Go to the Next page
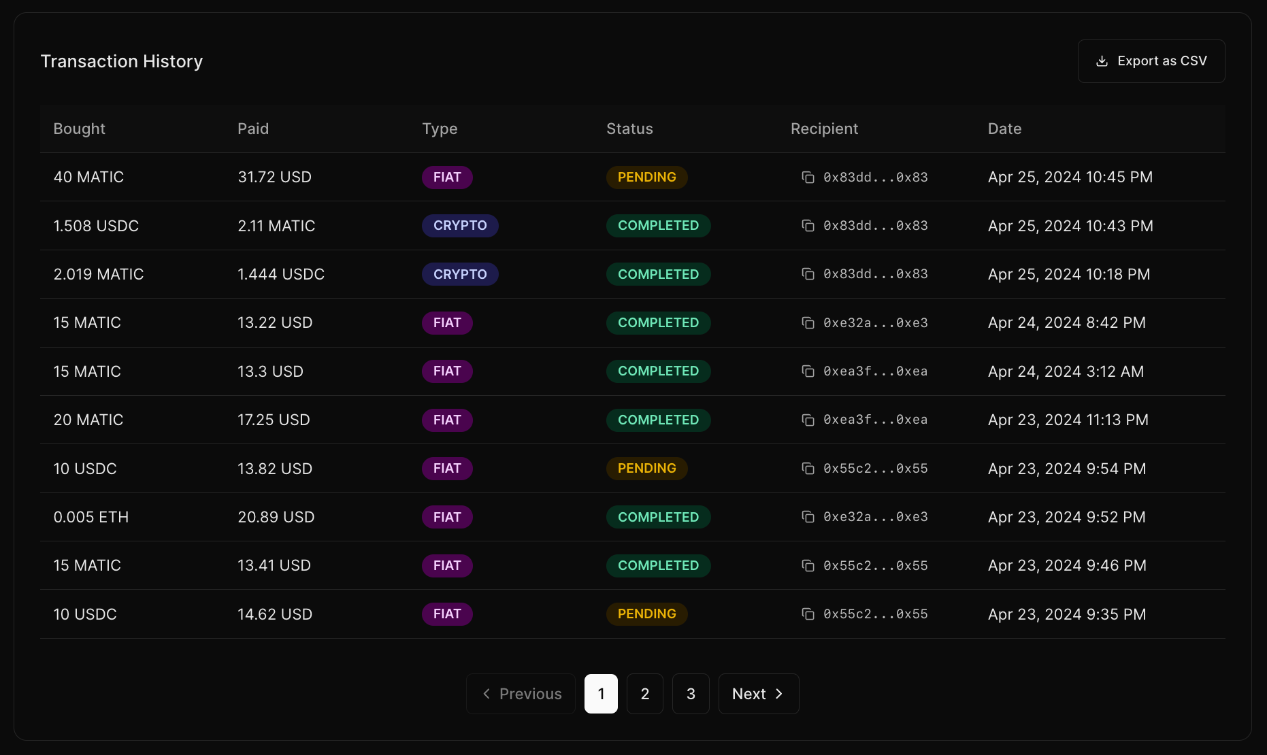 (759, 694)
